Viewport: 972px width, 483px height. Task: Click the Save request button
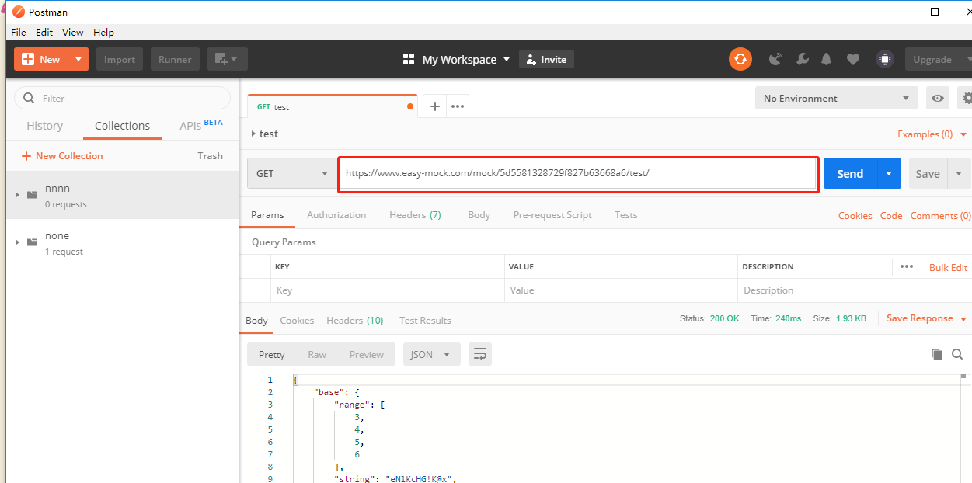tap(928, 173)
